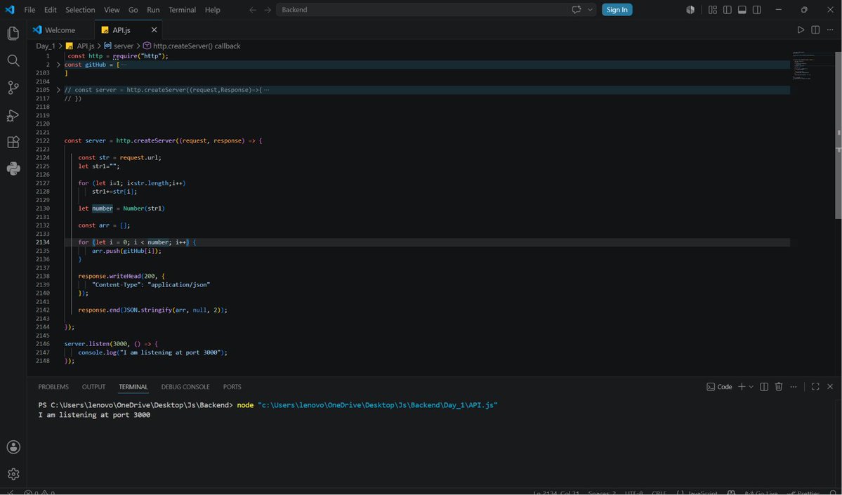Open the Customize Layout icon
Screen dimensions: 842x495
713,10
